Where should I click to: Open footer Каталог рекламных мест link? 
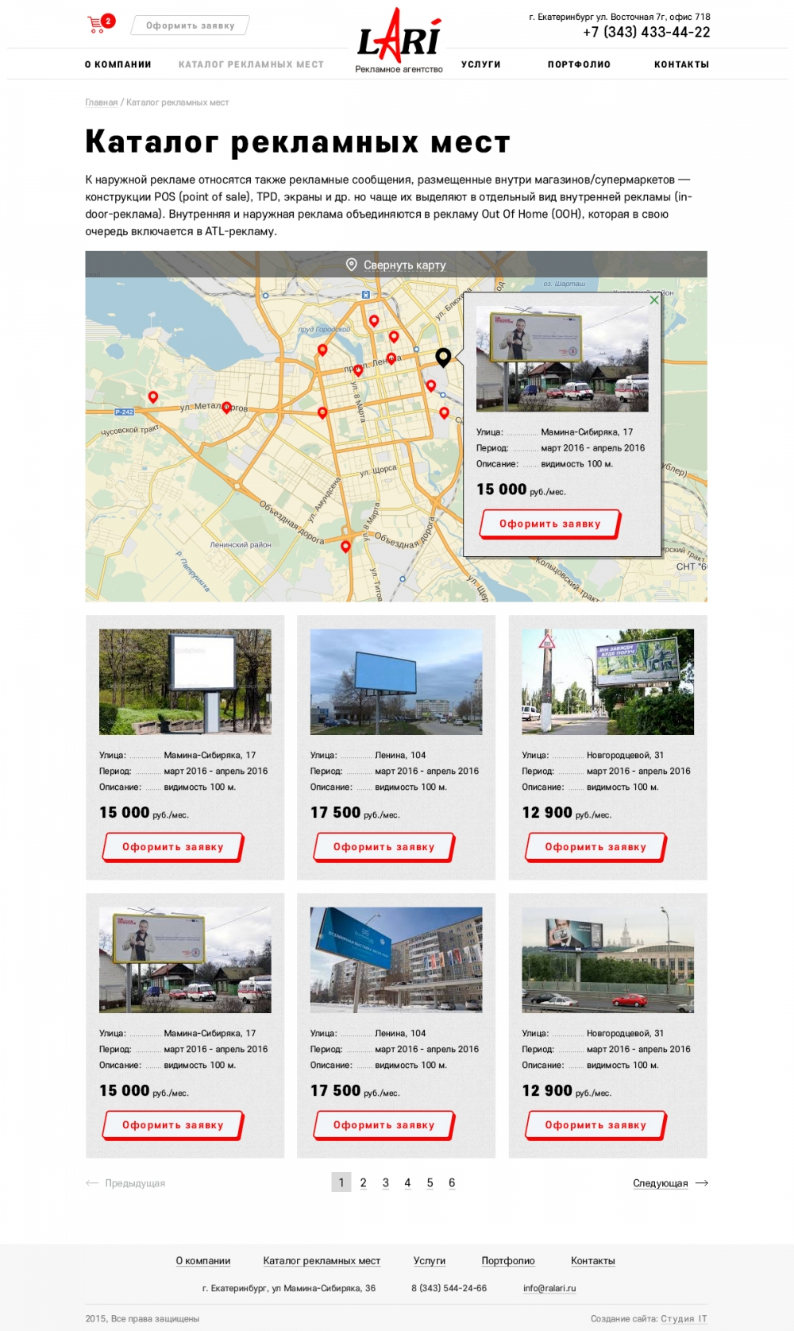(322, 1261)
